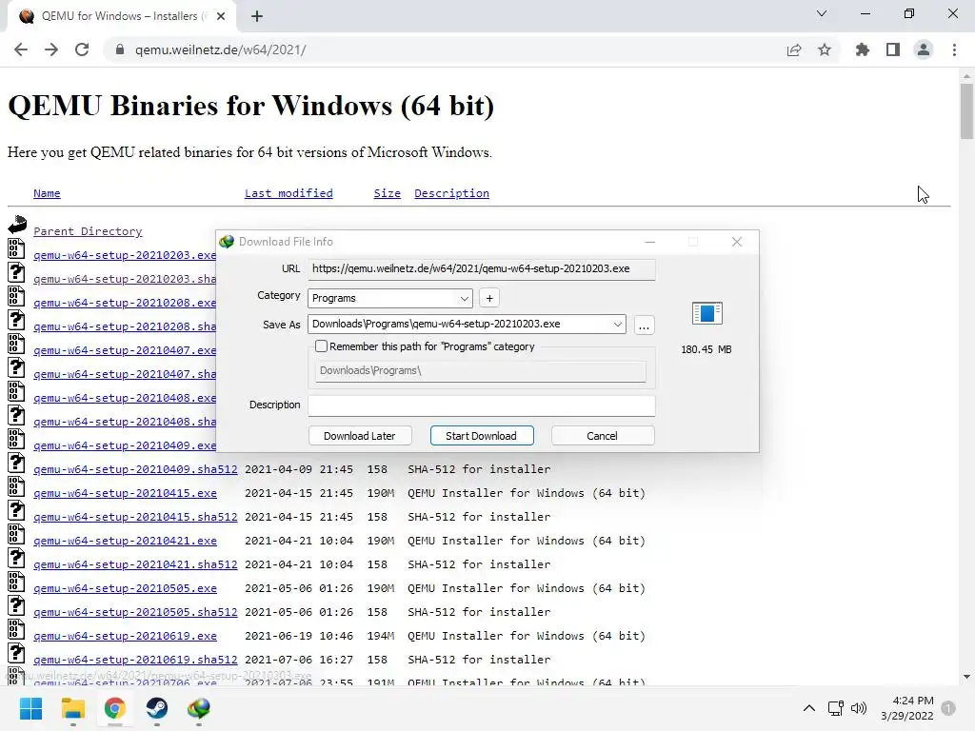Screen dimensions: 975x731
Task: Click the browser address bar URL
Action: pyautogui.click(x=220, y=49)
